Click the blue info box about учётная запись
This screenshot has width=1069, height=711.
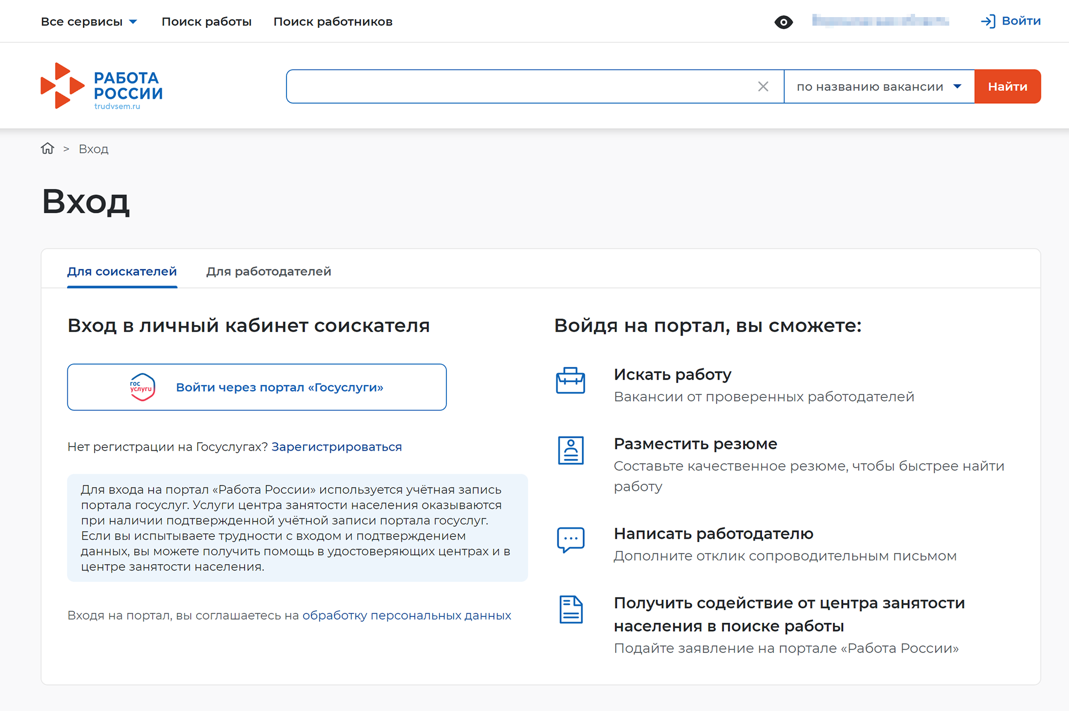point(298,528)
